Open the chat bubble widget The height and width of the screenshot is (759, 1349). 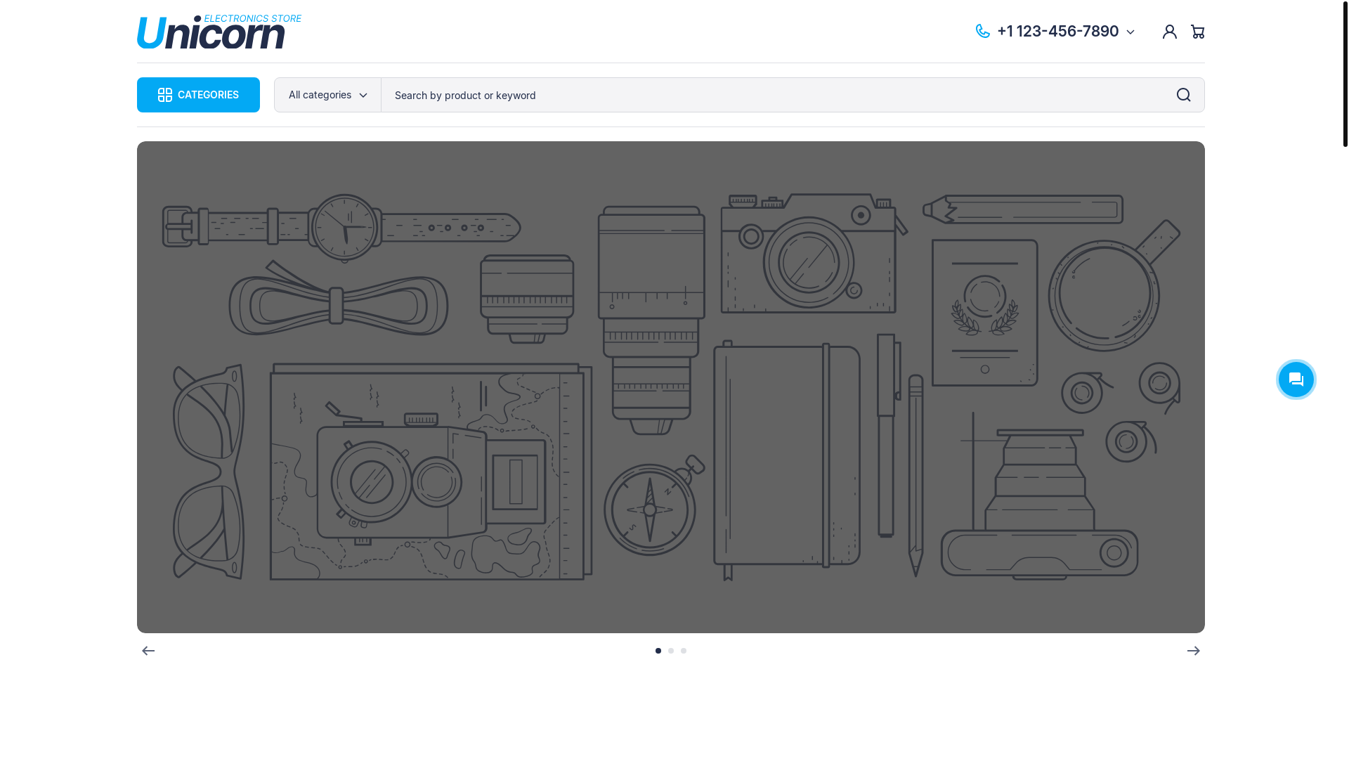(1296, 379)
